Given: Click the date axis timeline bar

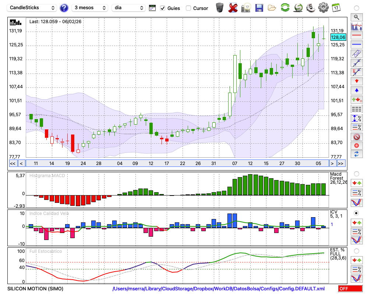Looking at the screenshot, I should click(x=177, y=164).
